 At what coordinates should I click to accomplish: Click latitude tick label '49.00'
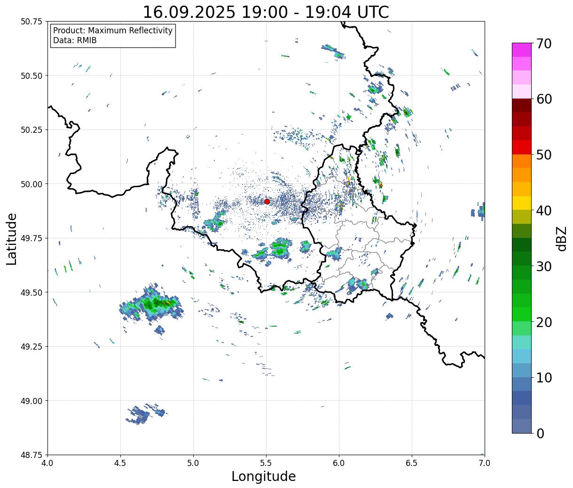coord(31,401)
